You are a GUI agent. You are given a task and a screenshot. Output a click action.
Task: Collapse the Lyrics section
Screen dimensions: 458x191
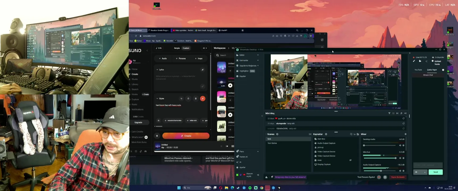157,70
